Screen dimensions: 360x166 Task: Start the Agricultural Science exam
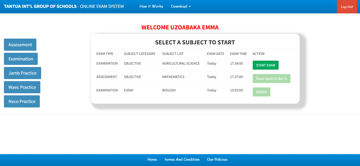pos(265,65)
